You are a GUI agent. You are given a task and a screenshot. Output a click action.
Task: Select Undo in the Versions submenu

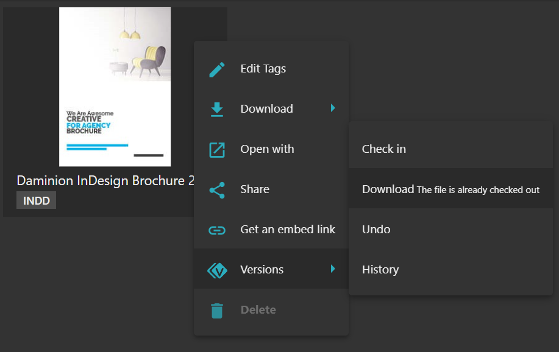pyautogui.click(x=376, y=229)
